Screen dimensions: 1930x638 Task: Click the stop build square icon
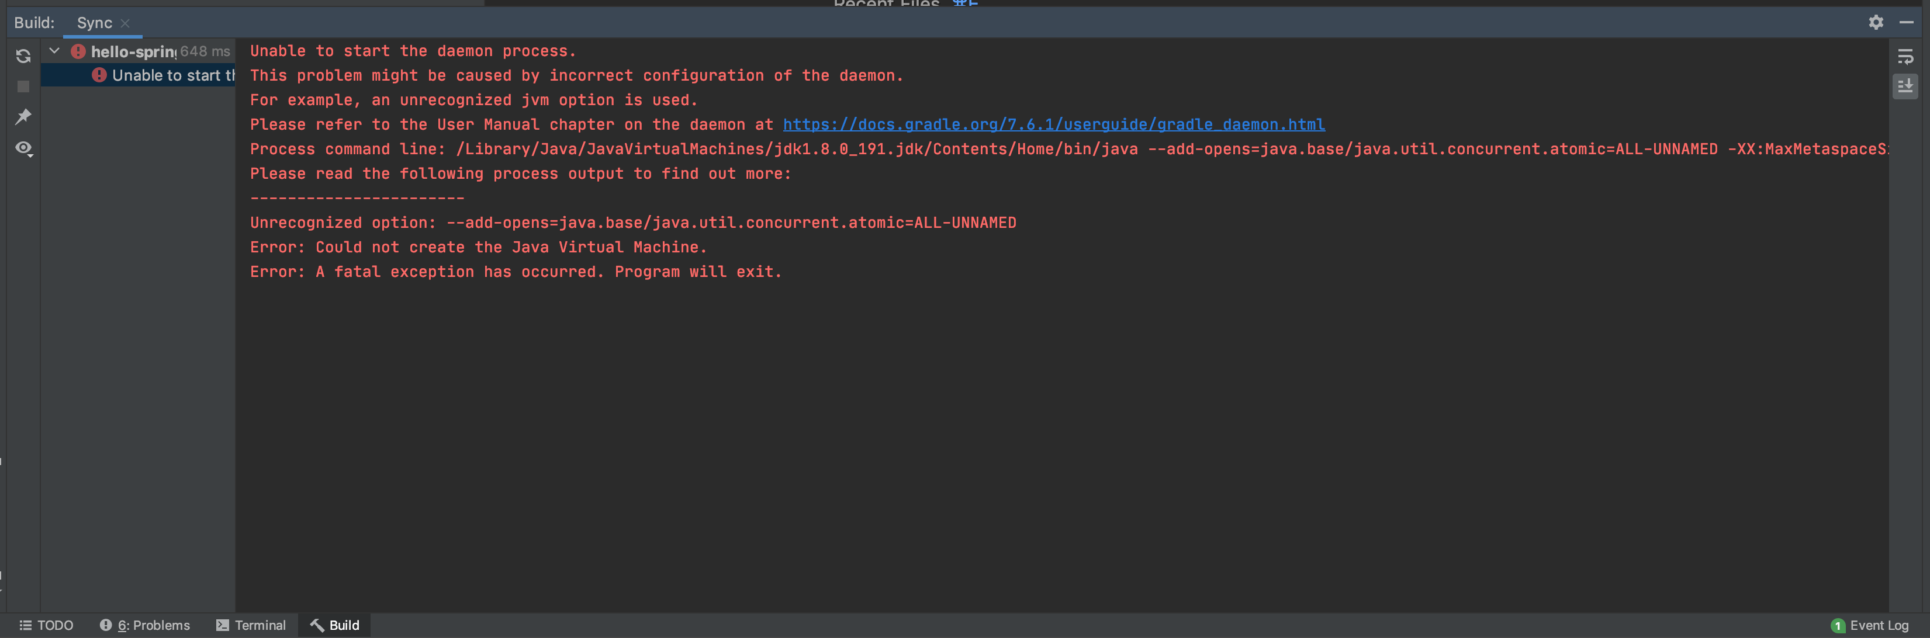coord(23,87)
